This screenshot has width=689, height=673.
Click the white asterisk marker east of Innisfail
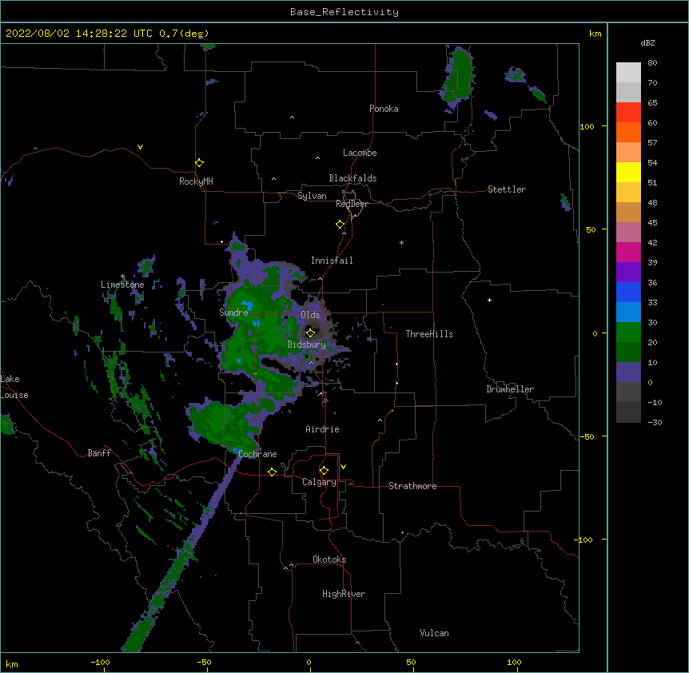coord(401,242)
